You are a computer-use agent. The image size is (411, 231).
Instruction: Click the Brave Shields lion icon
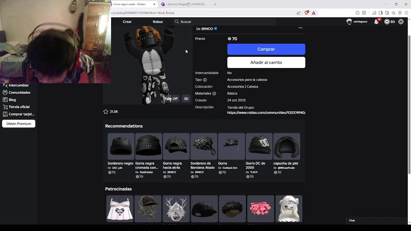pyautogui.click(x=306, y=13)
